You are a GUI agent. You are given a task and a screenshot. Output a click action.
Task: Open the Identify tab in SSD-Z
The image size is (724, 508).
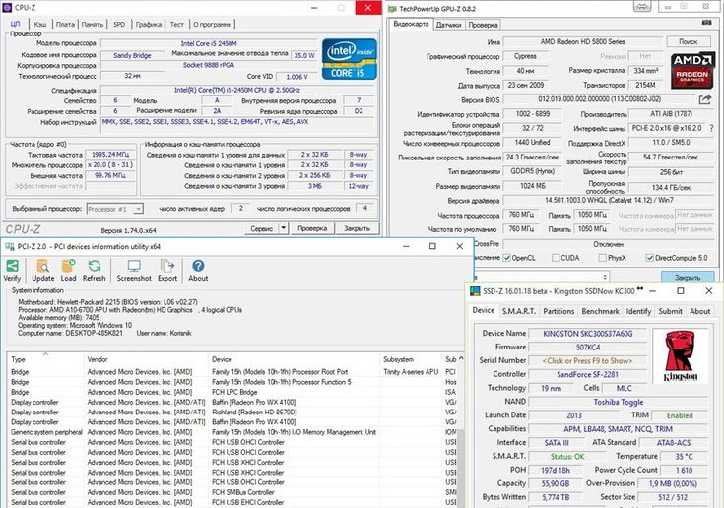tap(638, 311)
